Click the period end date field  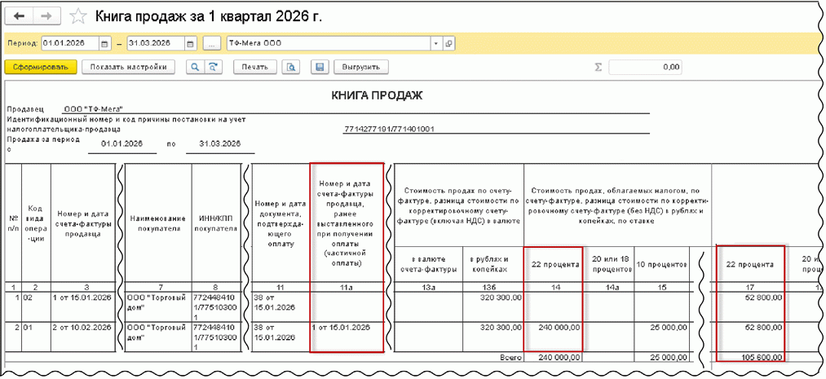tap(155, 43)
